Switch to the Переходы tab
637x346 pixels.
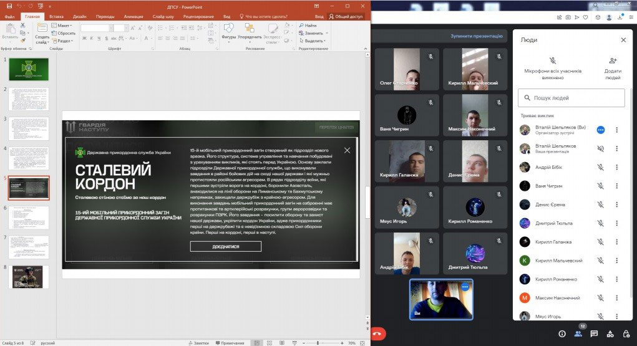point(105,17)
